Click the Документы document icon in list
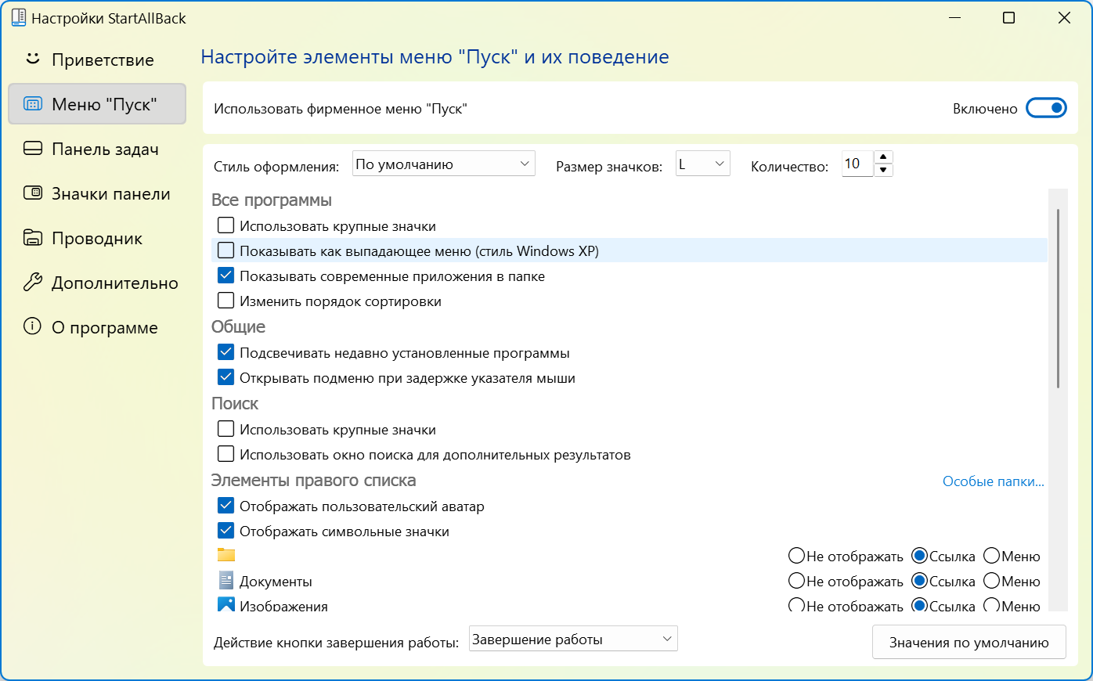Screen dimensions: 1093x681 226,581
